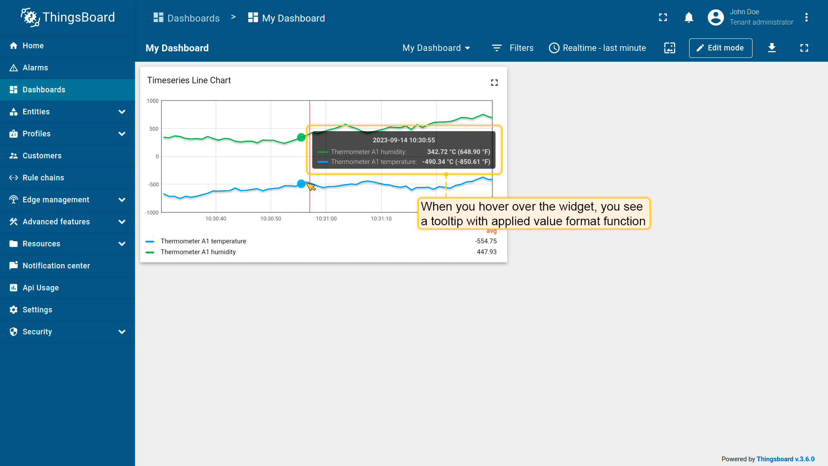Open the notifications bell
This screenshot has width=828, height=466.
pos(689,17)
